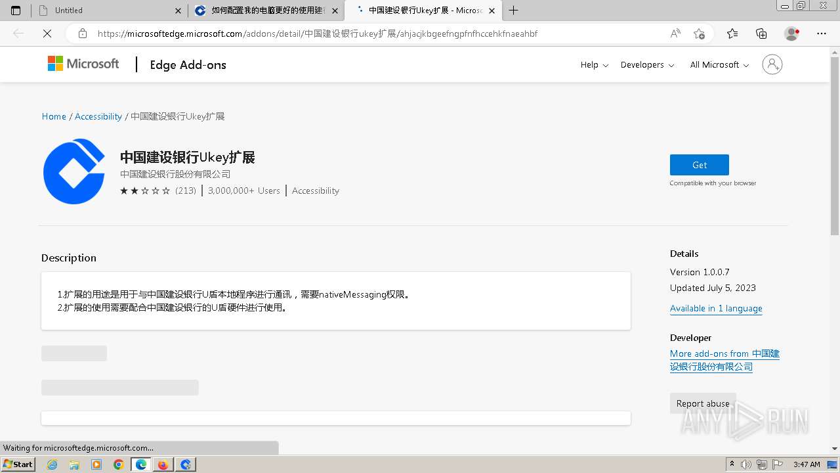The width and height of the screenshot is (840, 473).
Task: Click the Description heading
Action: [69, 258]
